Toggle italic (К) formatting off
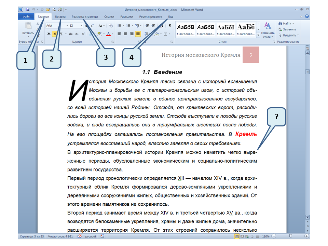The image size is (328, 246). tap(55, 34)
